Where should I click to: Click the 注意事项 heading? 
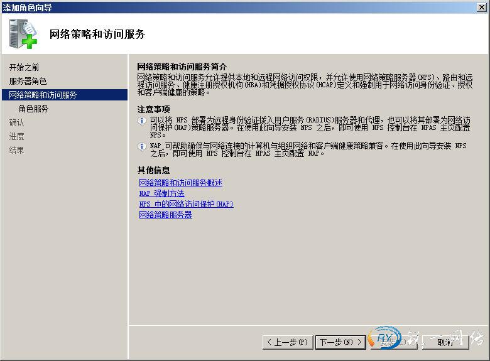(153, 109)
